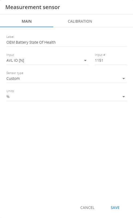Select the MAIN tab
133x218 pixels.
[27, 21]
